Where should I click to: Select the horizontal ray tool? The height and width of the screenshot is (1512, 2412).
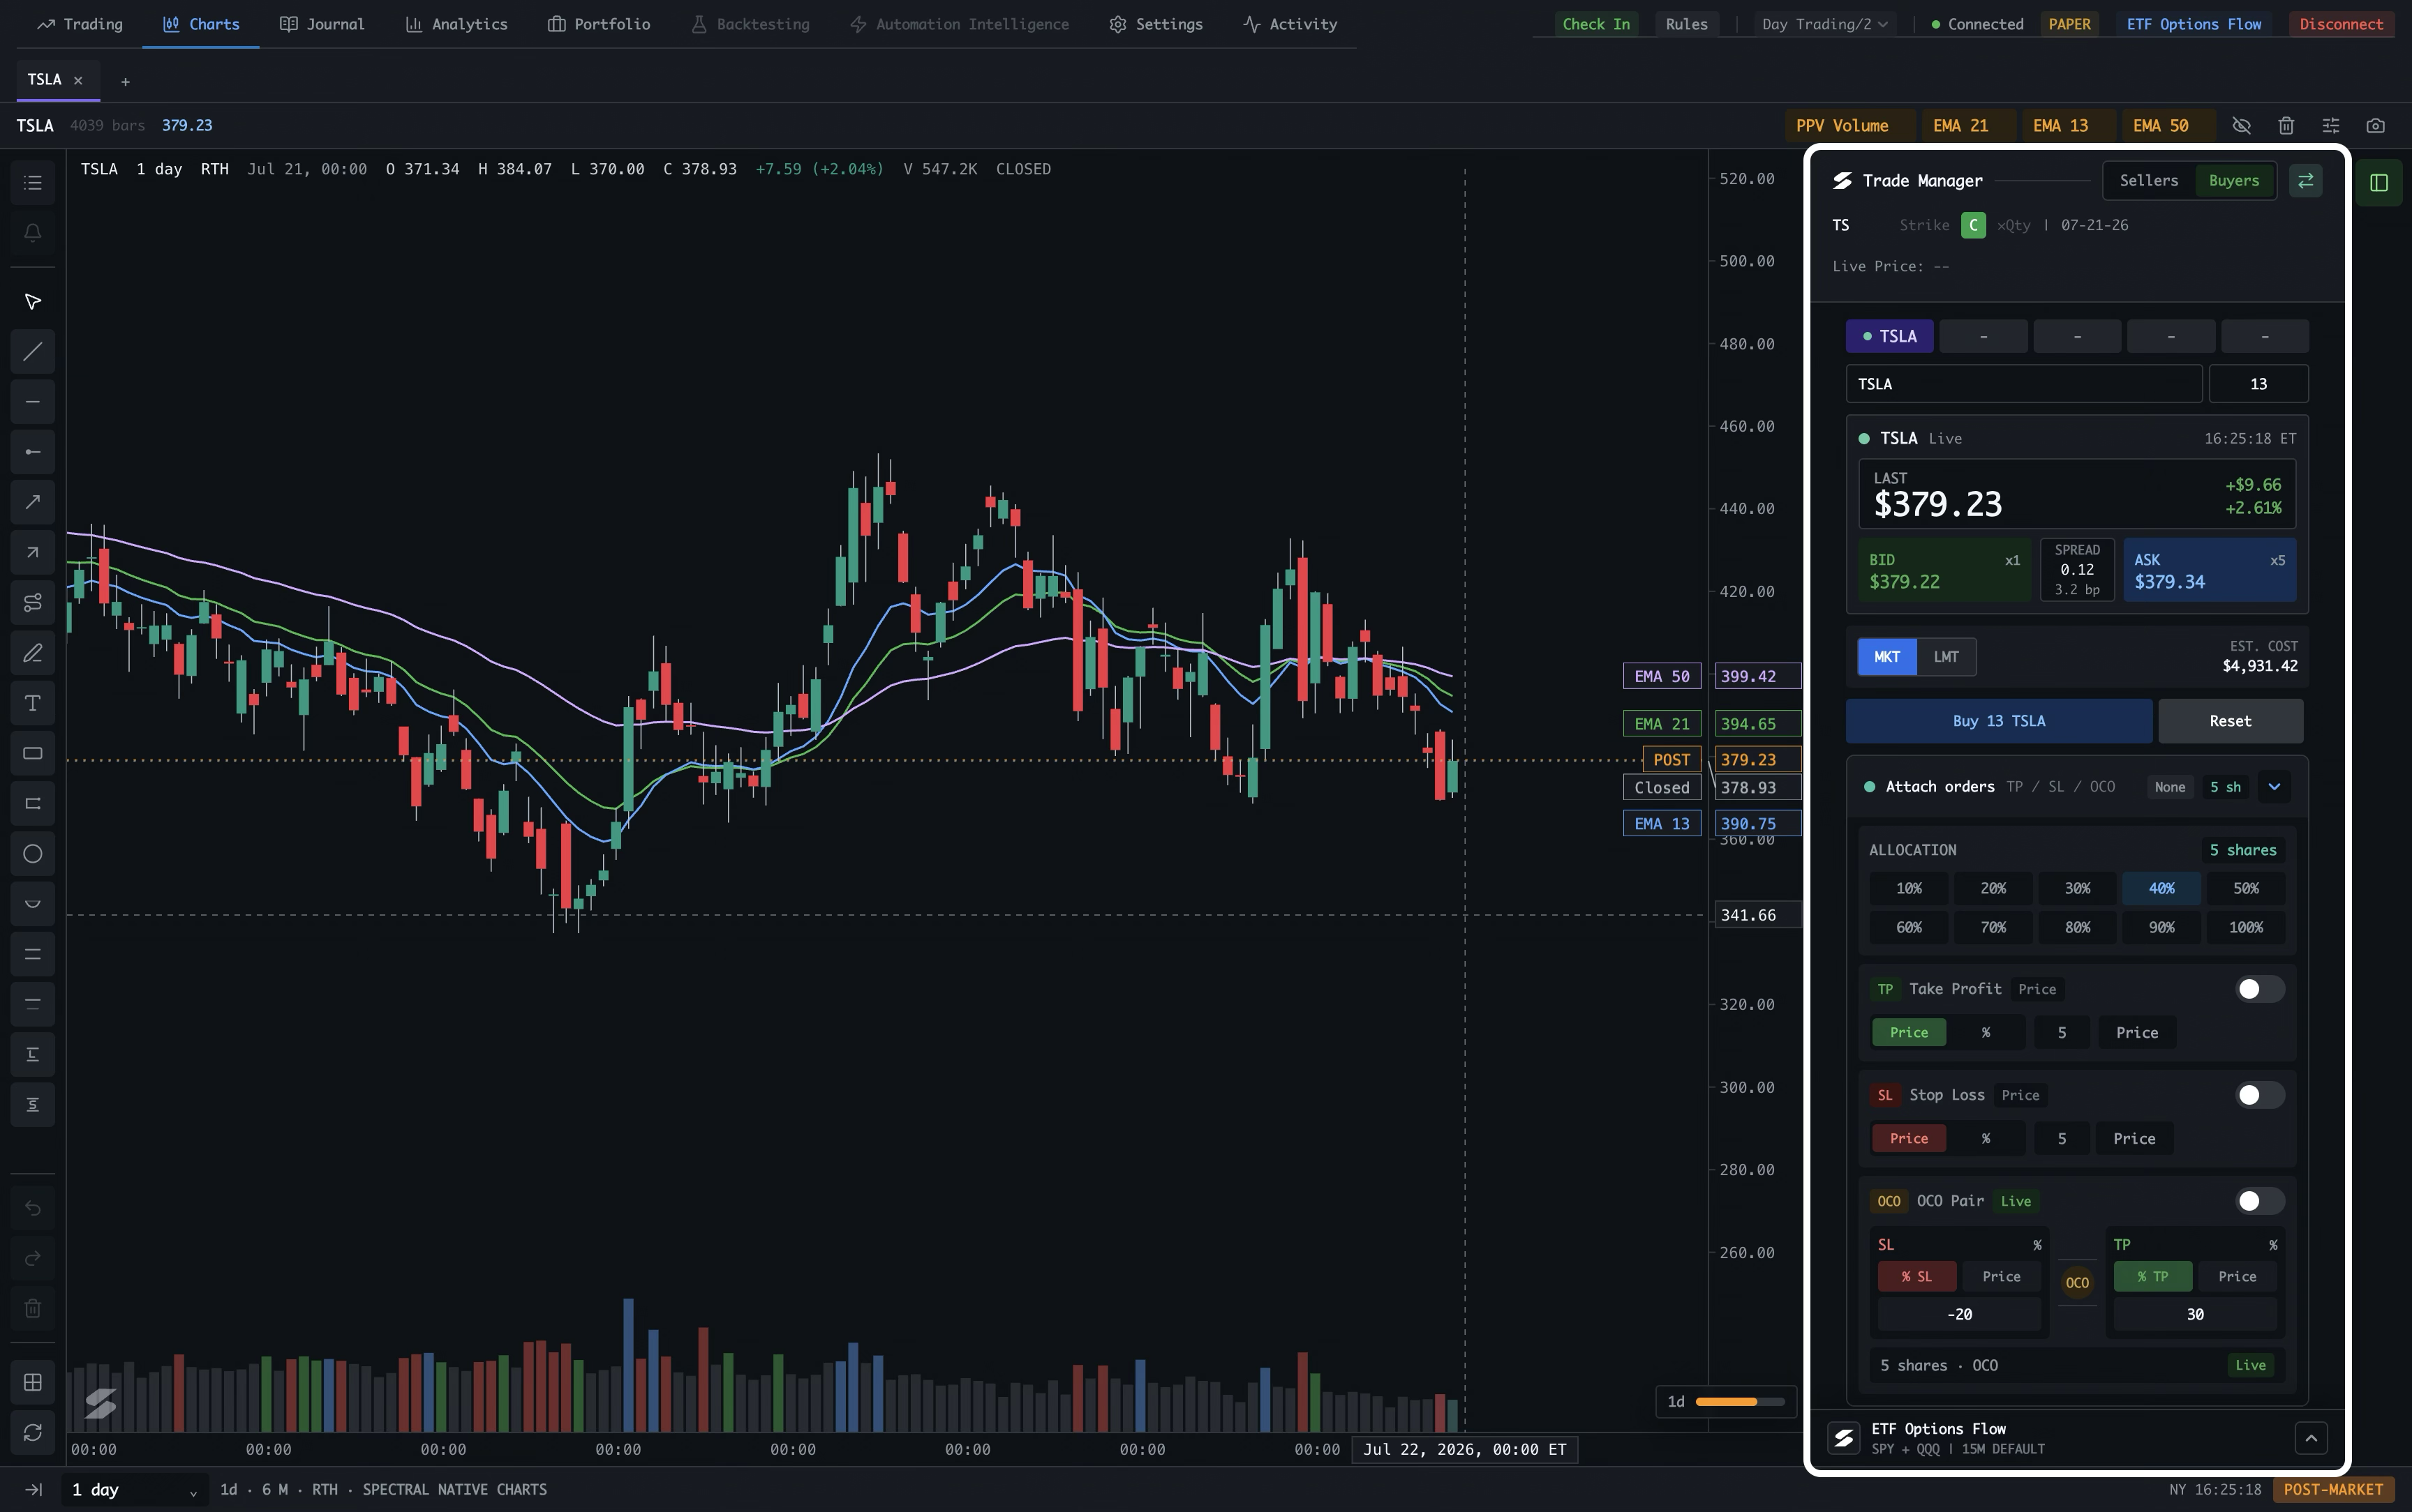(33, 452)
